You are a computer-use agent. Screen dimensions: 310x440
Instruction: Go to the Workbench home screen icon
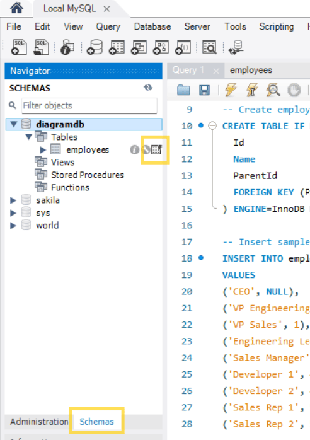tap(16, 8)
